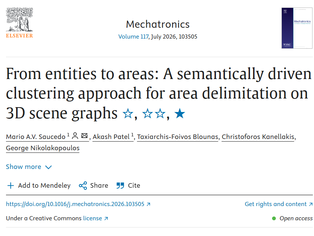Open author Akash Patel details
This screenshot has width=314, height=236.
111,137
